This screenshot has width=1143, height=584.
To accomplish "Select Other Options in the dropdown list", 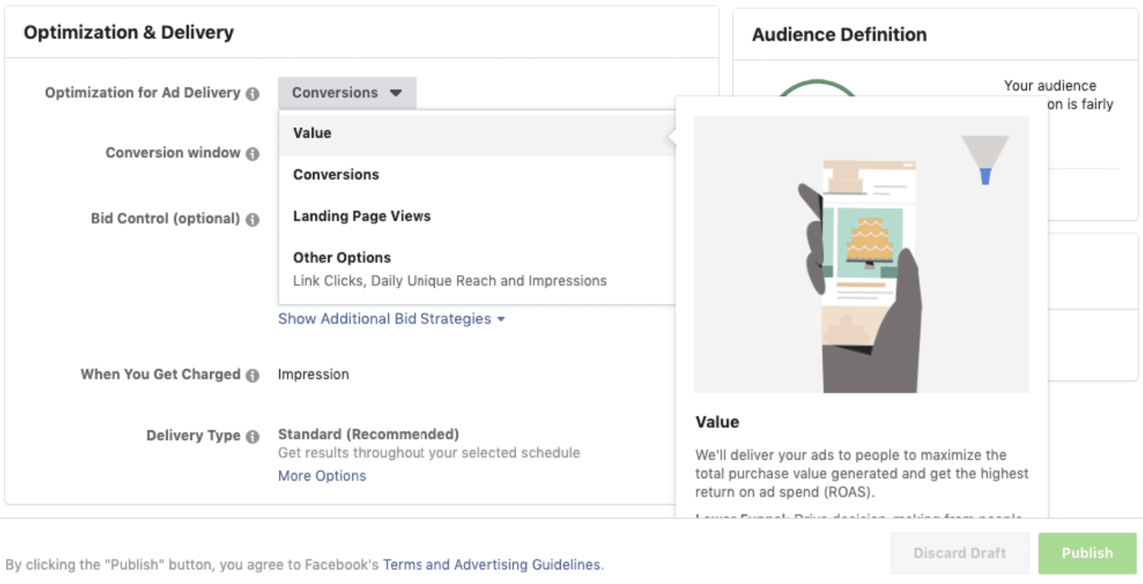I will click(x=477, y=269).
